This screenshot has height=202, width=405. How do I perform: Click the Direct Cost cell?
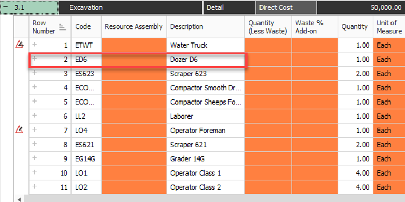tap(286, 7)
